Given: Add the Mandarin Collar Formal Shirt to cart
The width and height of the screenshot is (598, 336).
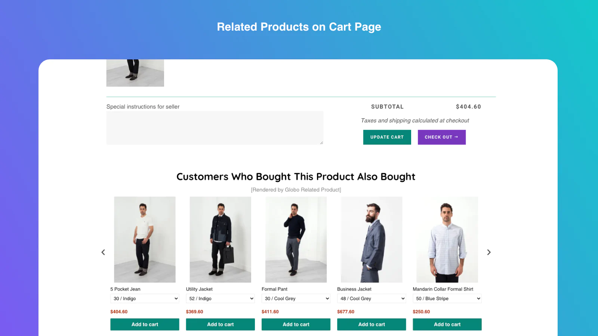Looking at the screenshot, I should click(447, 324).
